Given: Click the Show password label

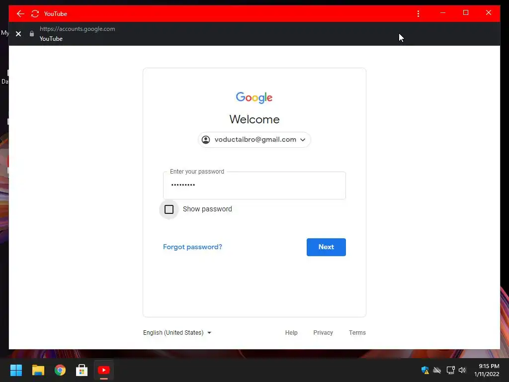Looking at the screenshot, I should (x=207, y=209).
